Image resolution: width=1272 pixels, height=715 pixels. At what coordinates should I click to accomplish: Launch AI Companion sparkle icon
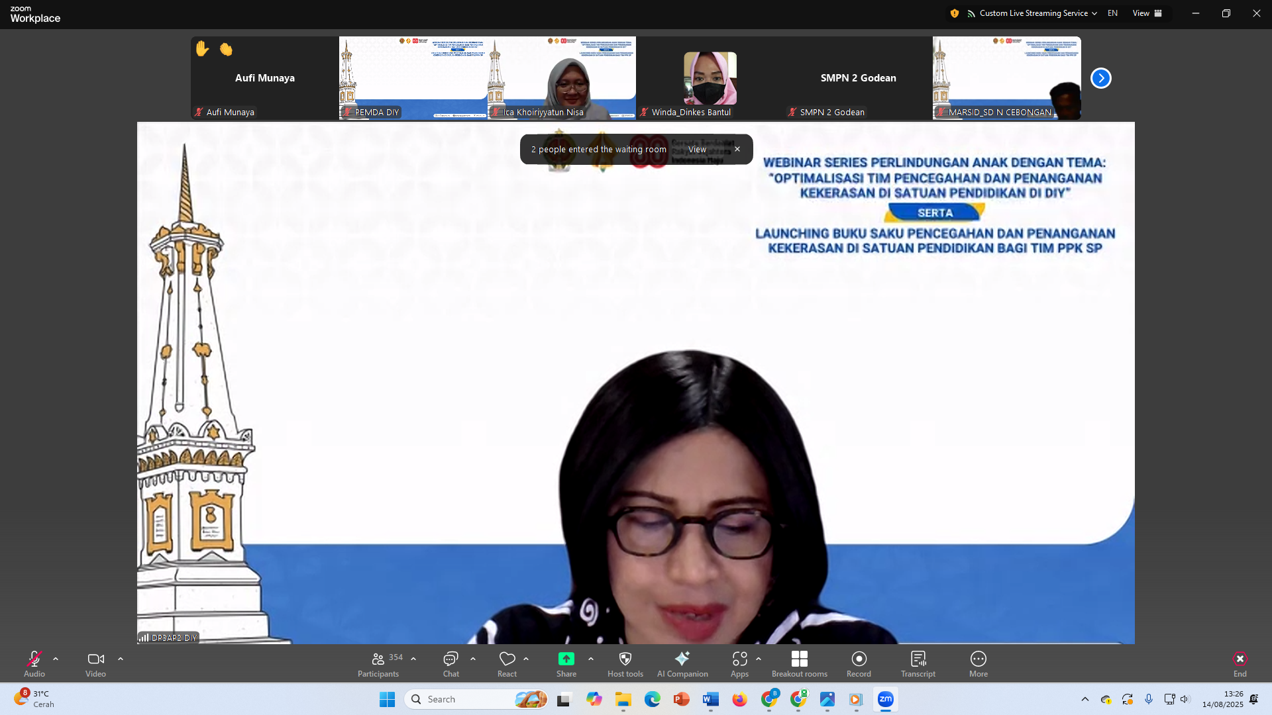pos(682,659)
